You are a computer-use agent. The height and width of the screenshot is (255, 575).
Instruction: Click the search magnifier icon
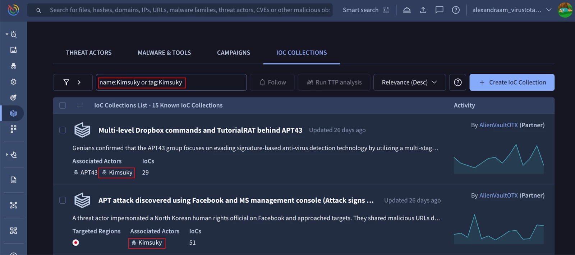pyautogui.click(x=38, y=10)
